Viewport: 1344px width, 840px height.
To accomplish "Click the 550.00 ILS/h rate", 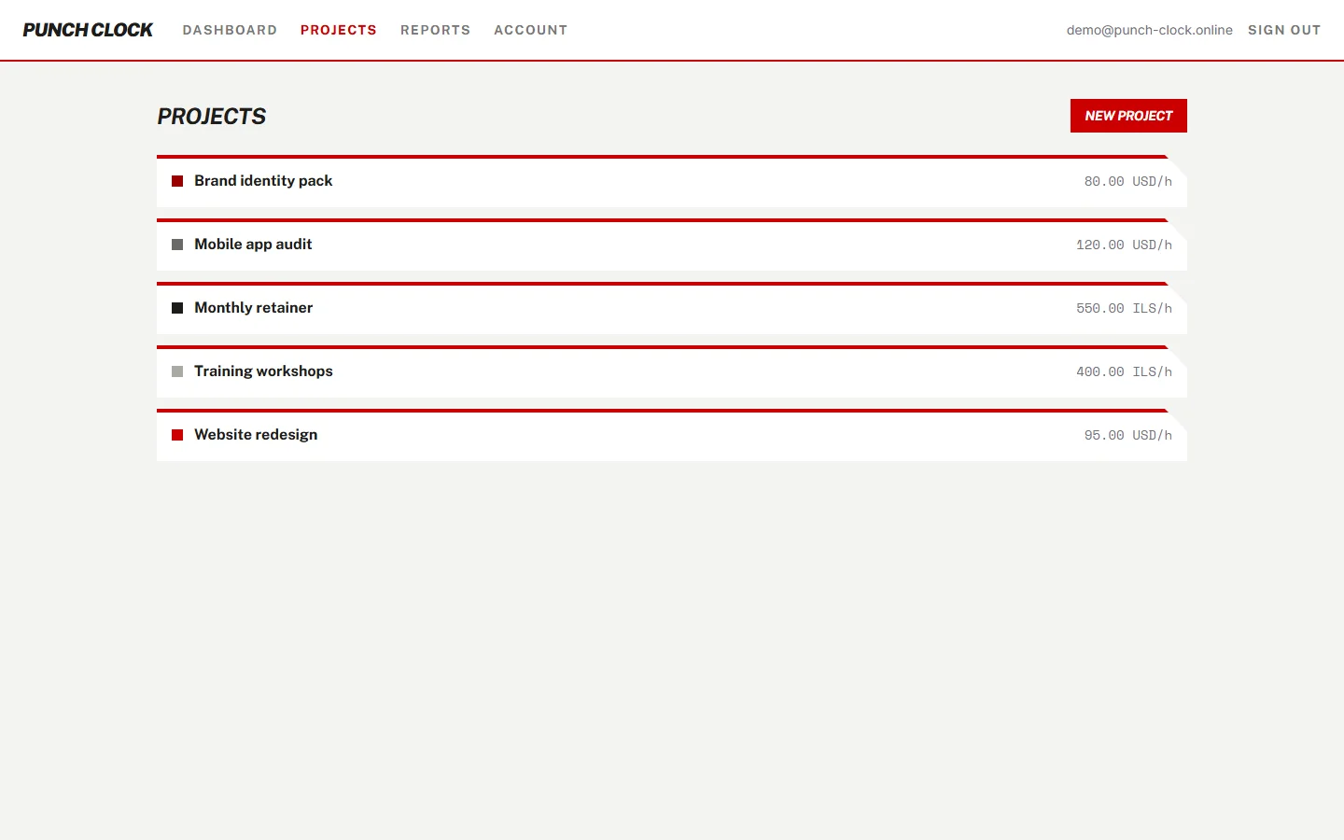I will pos(1124,308).
